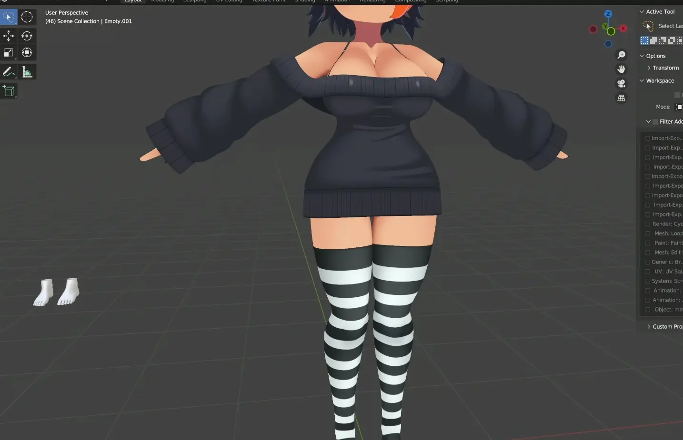Screen dimensions: 683x440
Task: Click the red X axis on gizmo
Action: (x=623, y=29)
